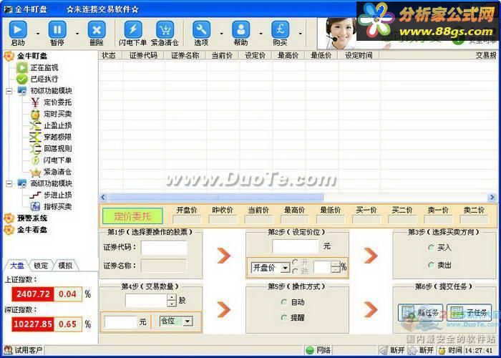Select the 跌 radio button
Screen dimensions: 501x358
pyautogui.click(x=295, y=271)
